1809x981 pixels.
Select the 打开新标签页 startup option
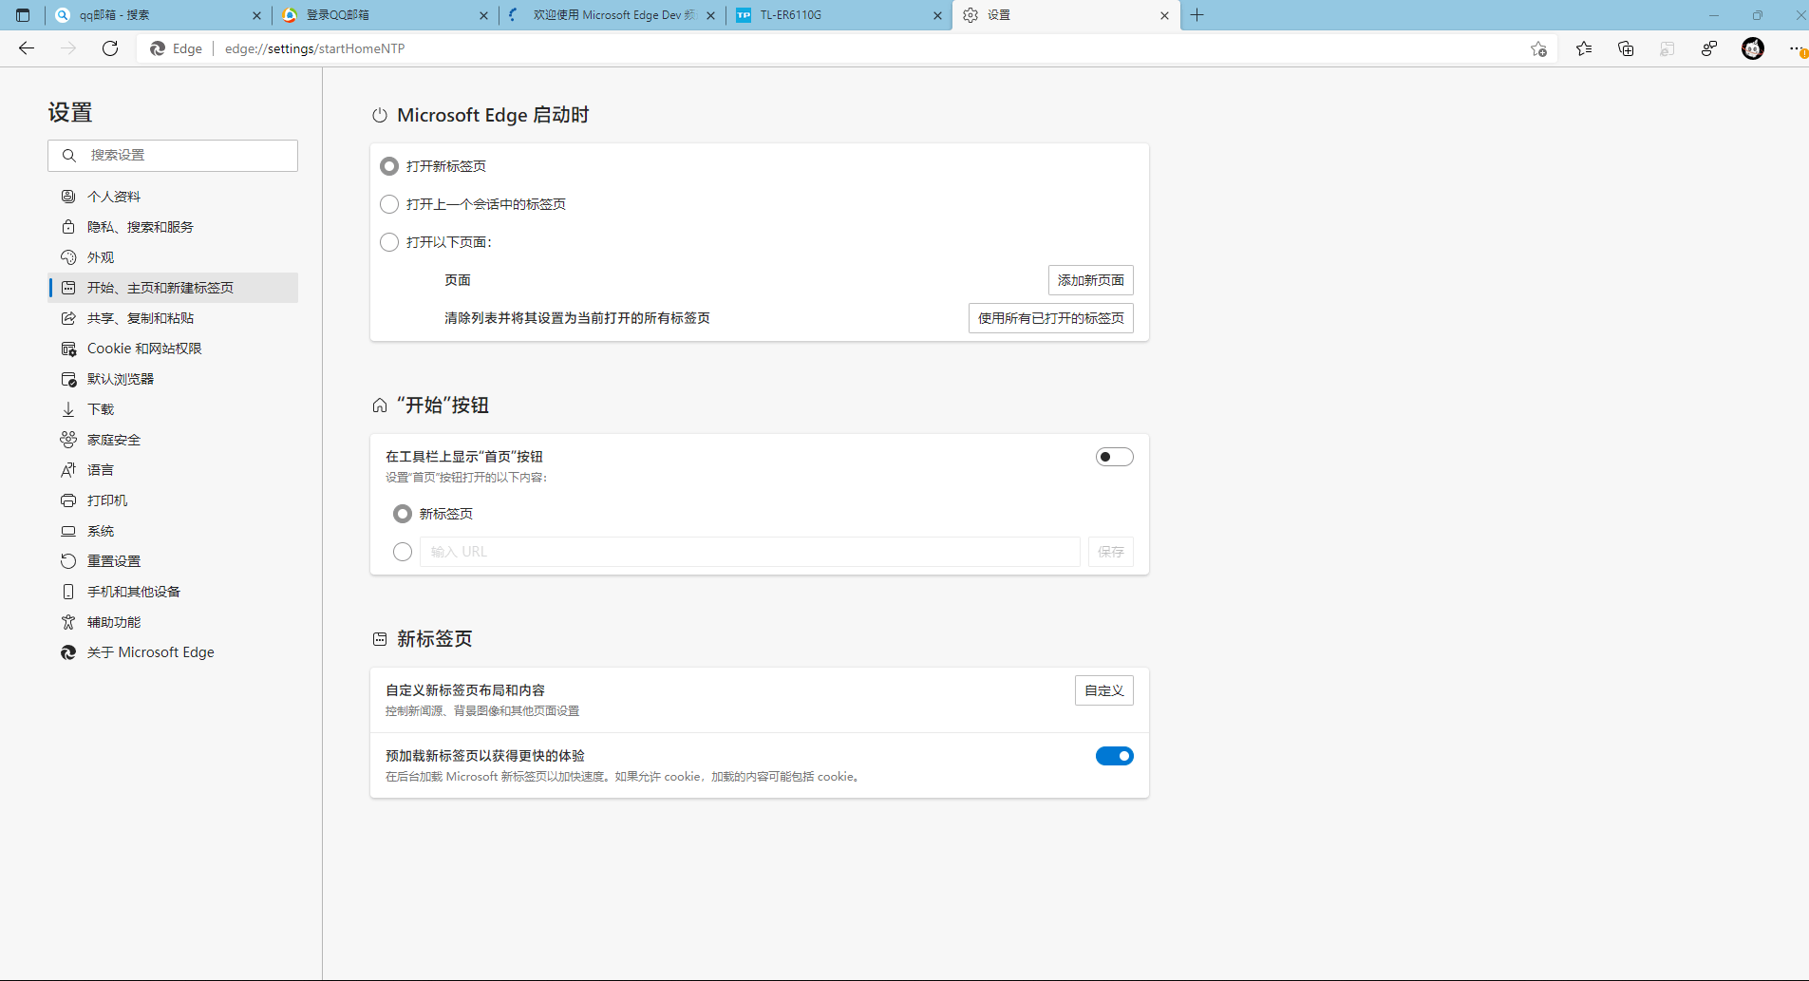[389, 166]
